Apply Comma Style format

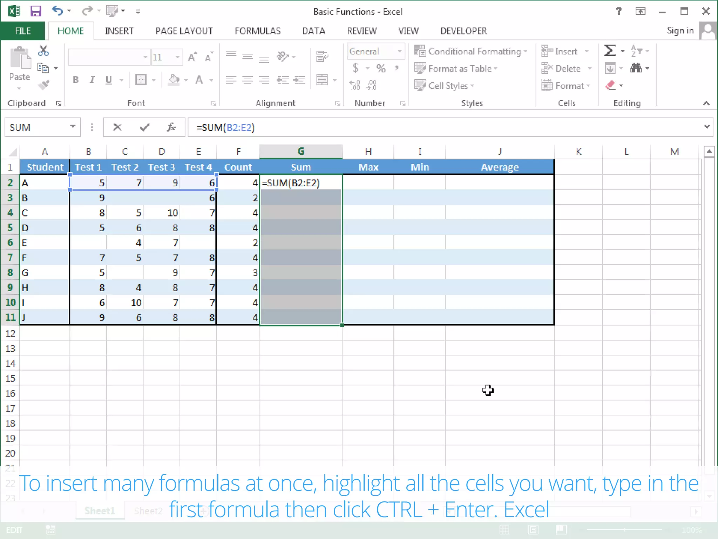[397, 67]
